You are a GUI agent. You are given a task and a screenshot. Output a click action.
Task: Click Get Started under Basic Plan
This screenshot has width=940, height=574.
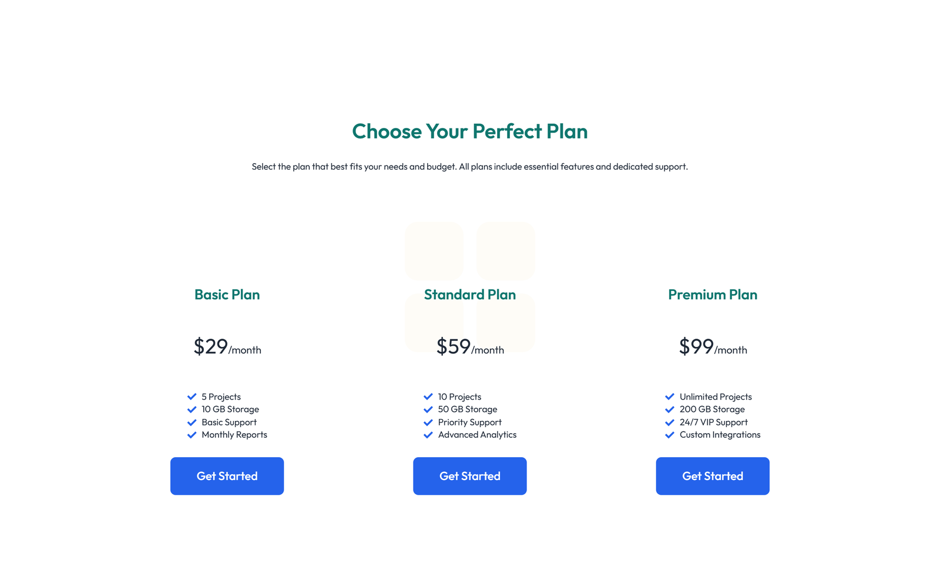pyautogui.click(x=227, y=476)
